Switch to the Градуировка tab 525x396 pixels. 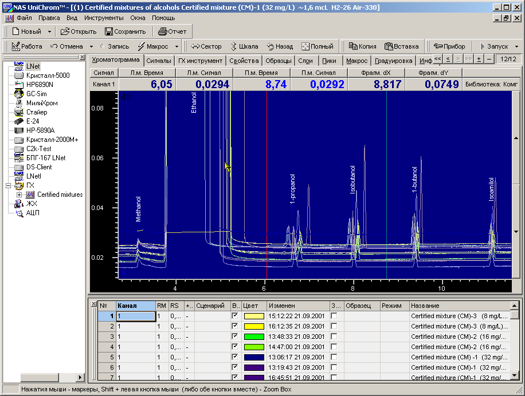coord(393,61)
